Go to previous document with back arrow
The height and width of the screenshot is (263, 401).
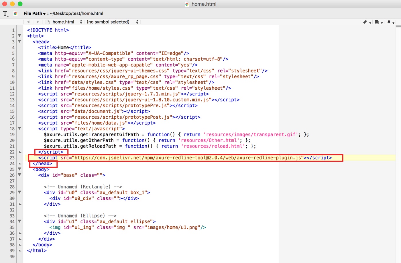28,22
